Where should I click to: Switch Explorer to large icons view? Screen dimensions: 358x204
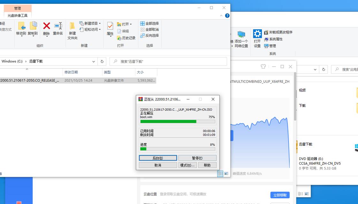pyautogui.click(x=226, y=174)
